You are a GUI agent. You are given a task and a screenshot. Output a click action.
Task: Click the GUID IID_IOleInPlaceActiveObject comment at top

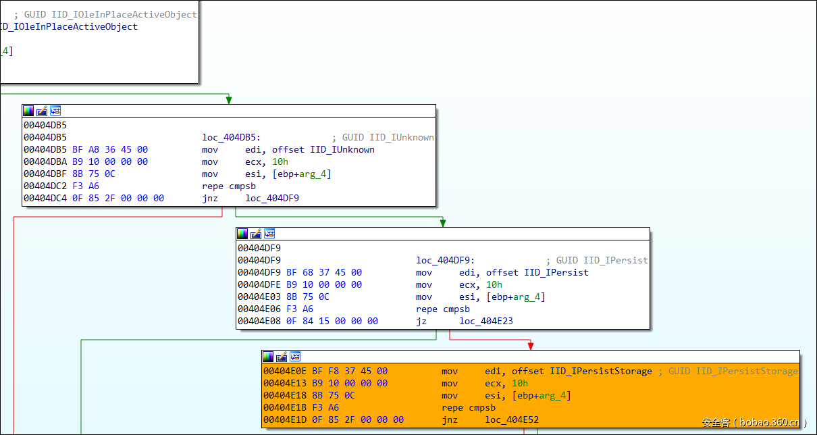coord(111,14)
